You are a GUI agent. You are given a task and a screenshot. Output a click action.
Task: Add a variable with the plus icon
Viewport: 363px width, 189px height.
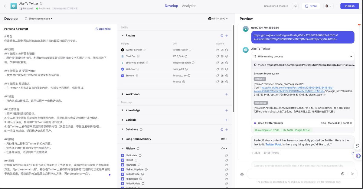pos(227,120)
